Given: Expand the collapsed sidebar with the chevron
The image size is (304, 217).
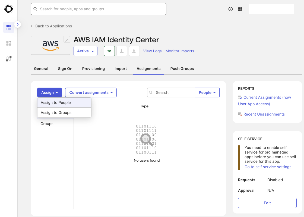Looking at the screenshot, I should tap(18, 24).
